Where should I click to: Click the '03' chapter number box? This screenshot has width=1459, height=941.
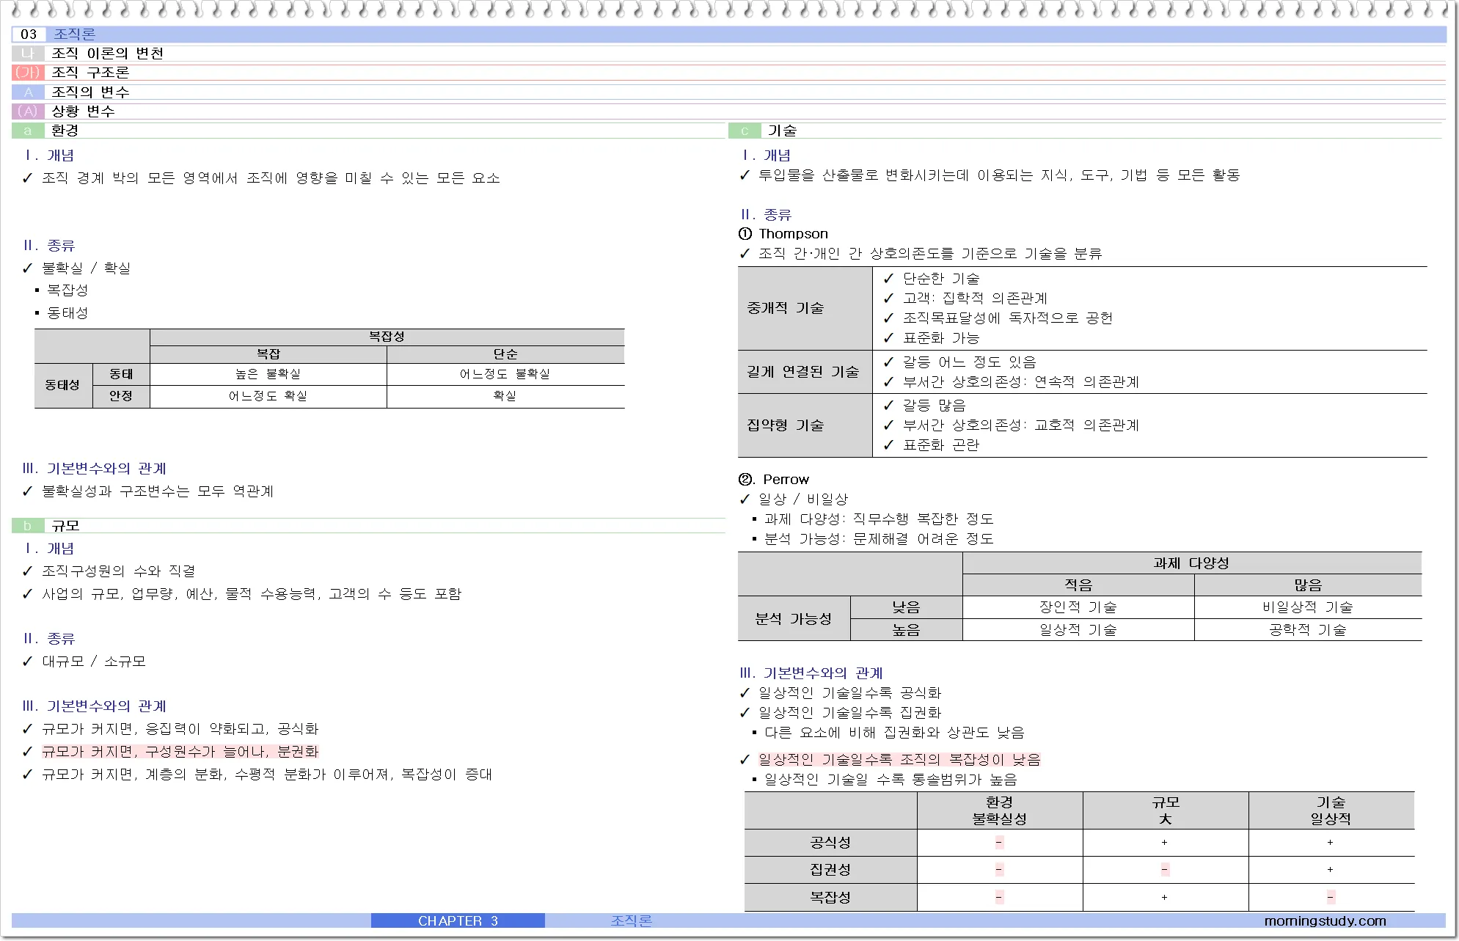(29, 34)
